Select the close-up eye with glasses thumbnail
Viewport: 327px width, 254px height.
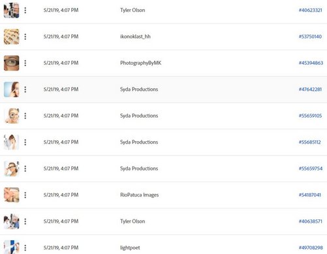coord(12,63)
